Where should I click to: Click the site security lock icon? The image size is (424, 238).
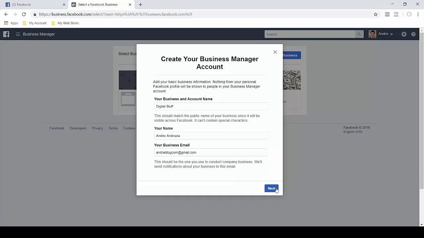click(35, 14)
